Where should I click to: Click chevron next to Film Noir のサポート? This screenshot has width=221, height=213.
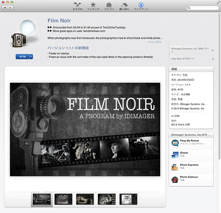[x=213, y=59]
